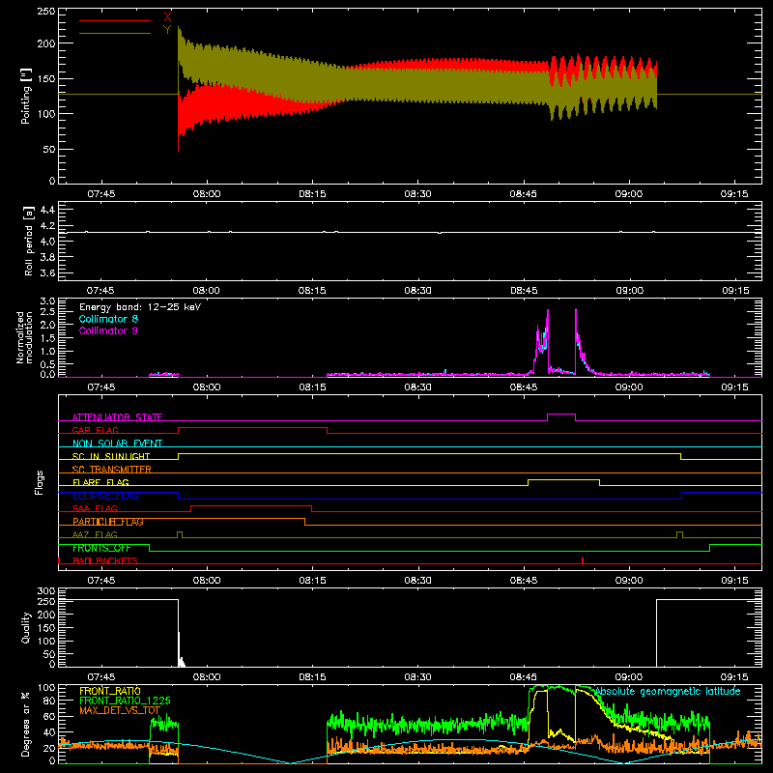Click 08:15 tick label under Flags plot
Image resolution: width=773 pixels, height=773 pixels.
coord(312,581)
